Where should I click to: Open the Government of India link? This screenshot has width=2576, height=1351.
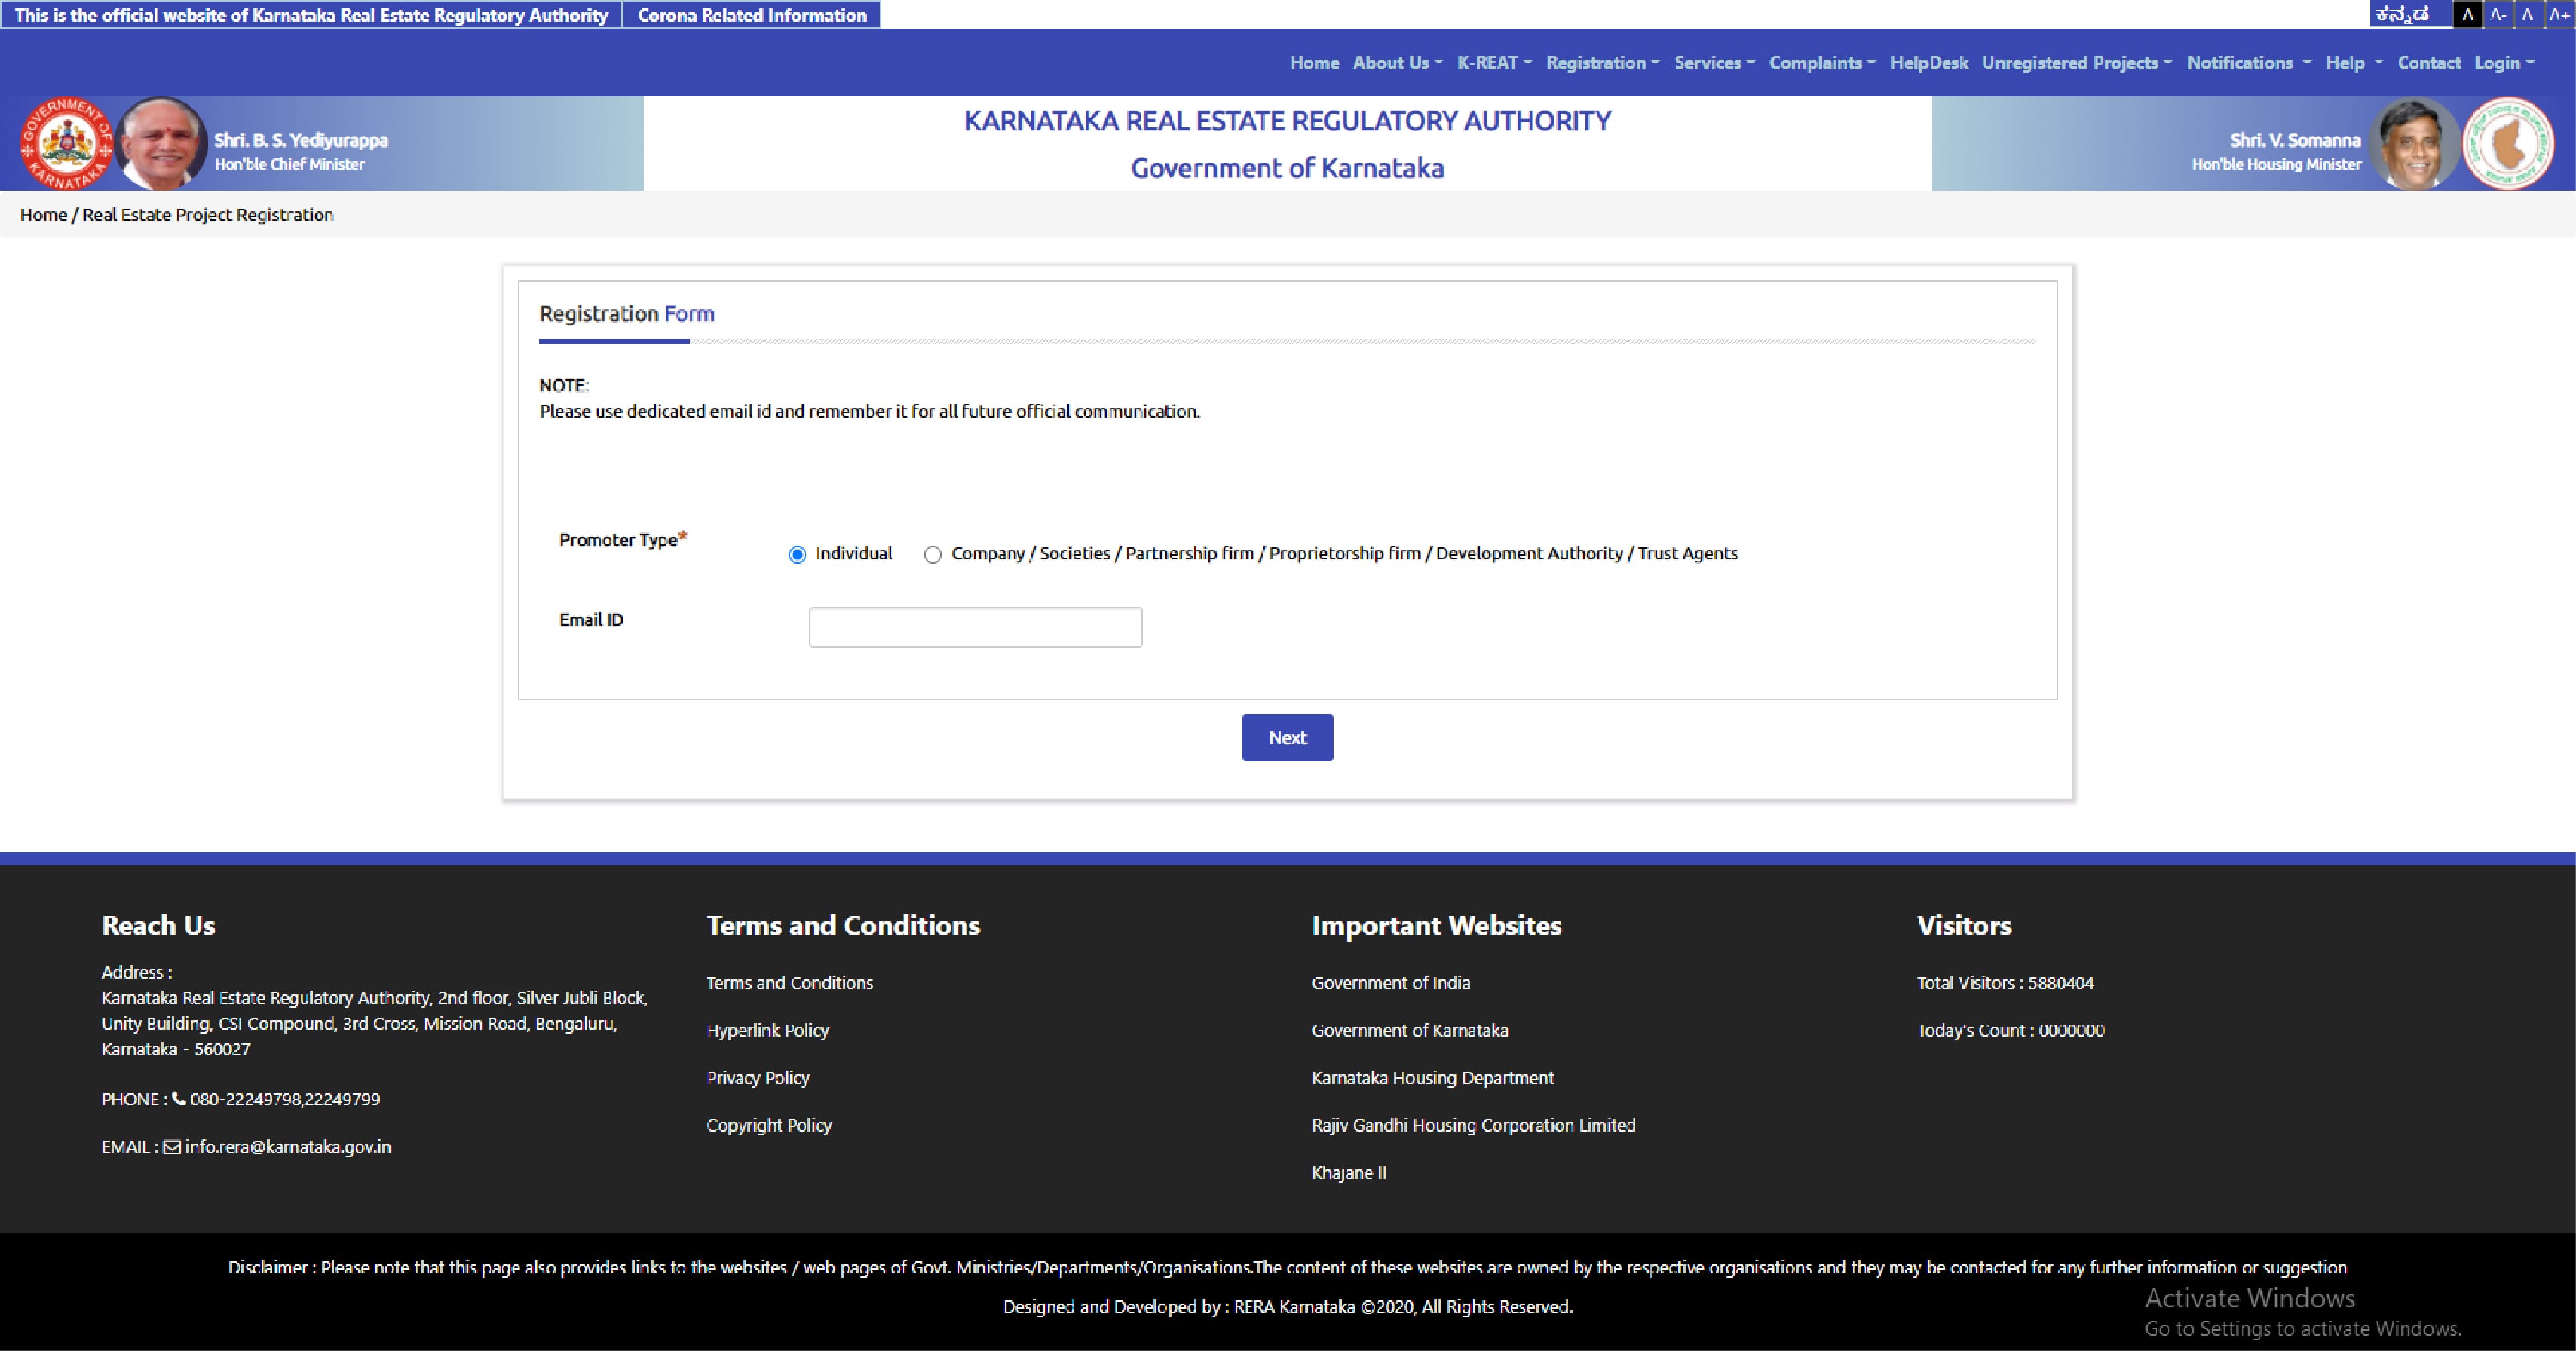pos(1391,983)
